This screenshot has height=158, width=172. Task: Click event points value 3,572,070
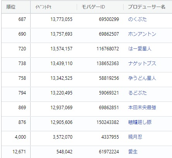tap(63, 137)
